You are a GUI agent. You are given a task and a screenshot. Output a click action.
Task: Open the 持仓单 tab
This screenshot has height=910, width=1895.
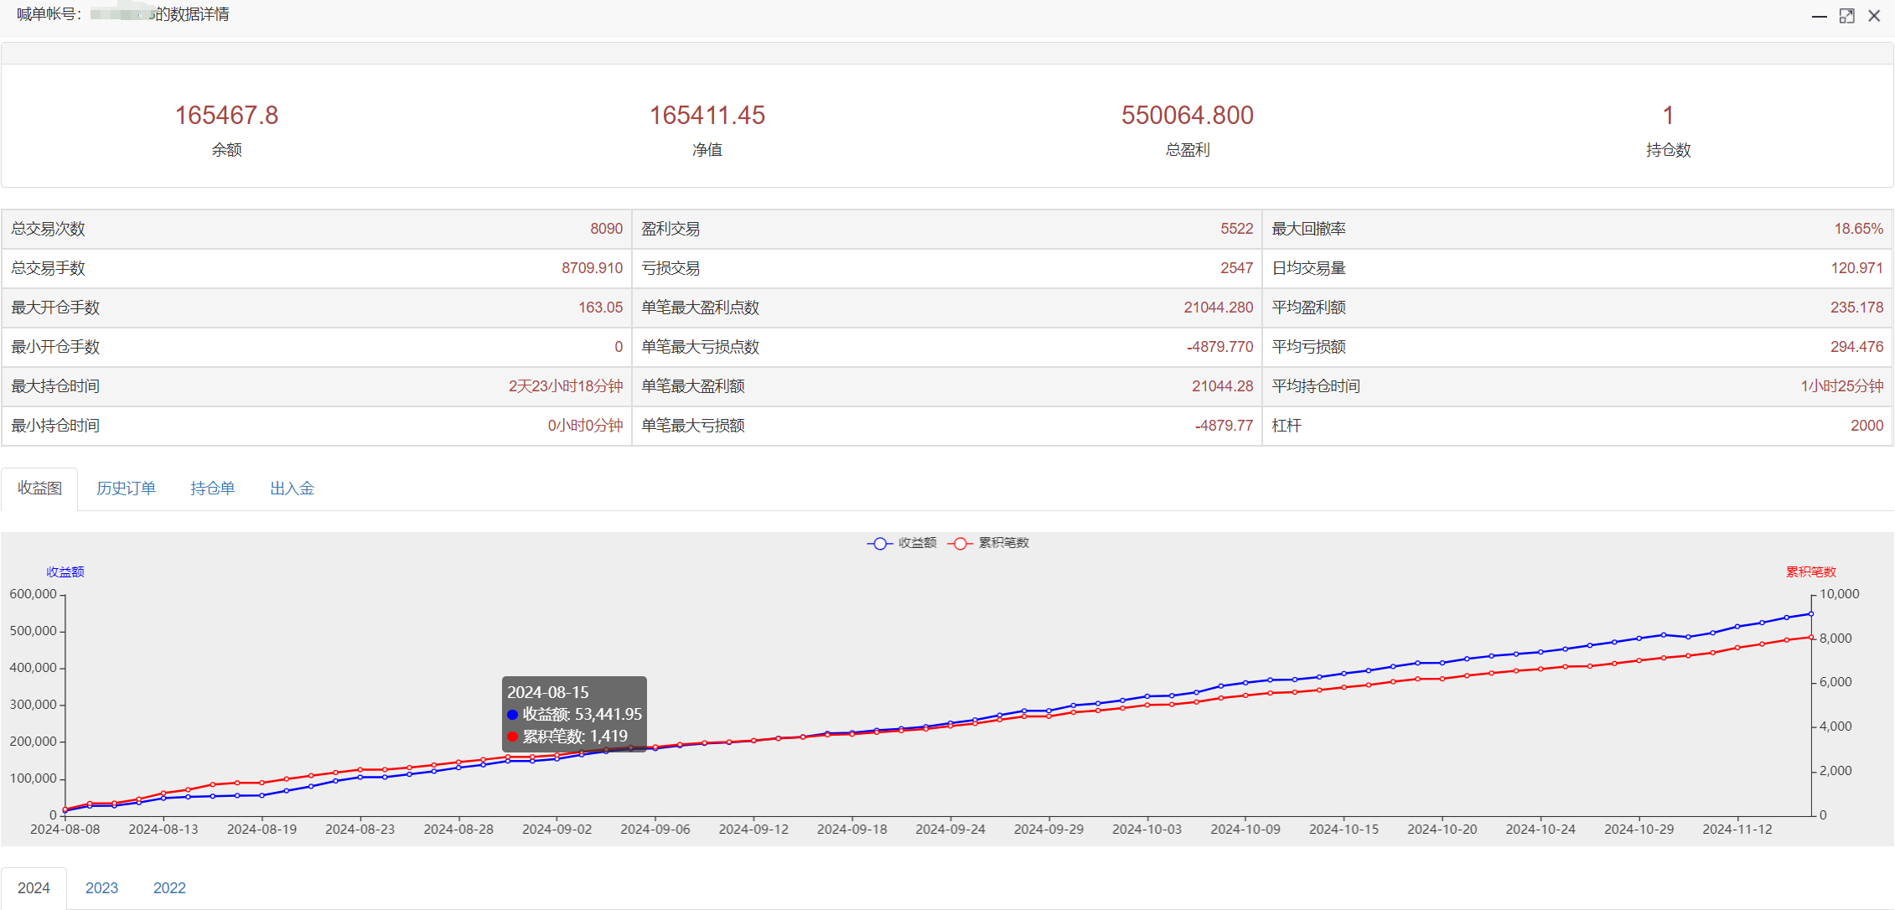[x=212, y=489]
